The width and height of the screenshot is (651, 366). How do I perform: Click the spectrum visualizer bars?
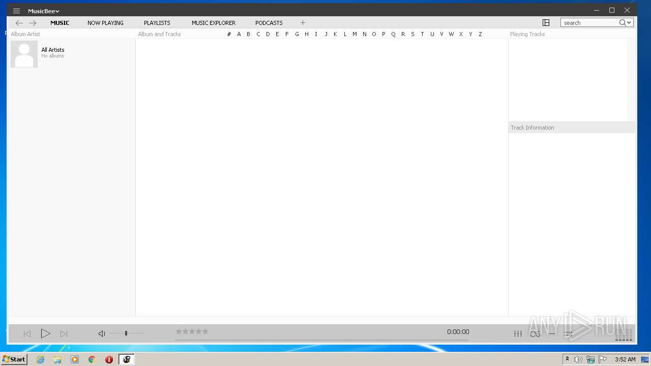(624, 334)
